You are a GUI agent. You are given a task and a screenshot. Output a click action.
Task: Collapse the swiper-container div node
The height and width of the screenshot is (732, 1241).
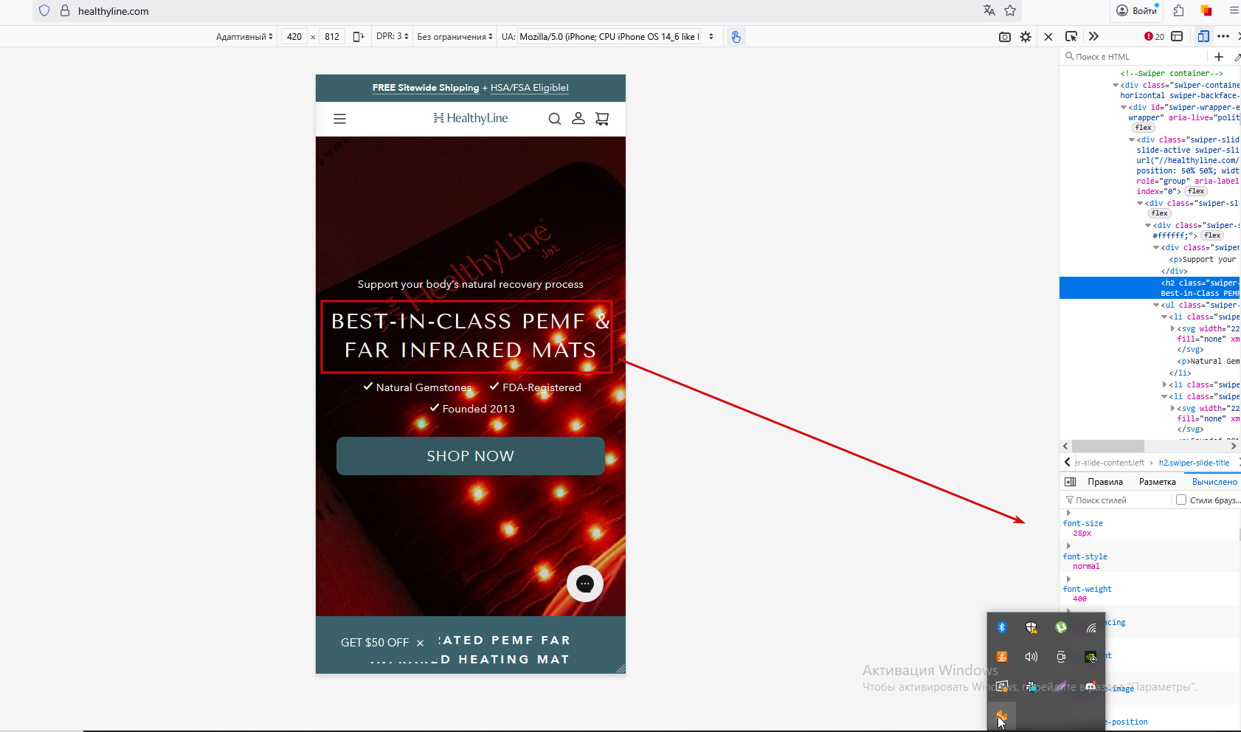tap(1116, 86)
